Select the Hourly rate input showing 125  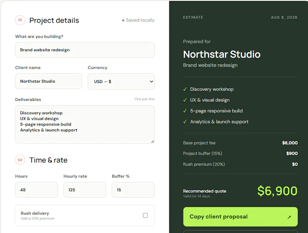coord(85,190)
